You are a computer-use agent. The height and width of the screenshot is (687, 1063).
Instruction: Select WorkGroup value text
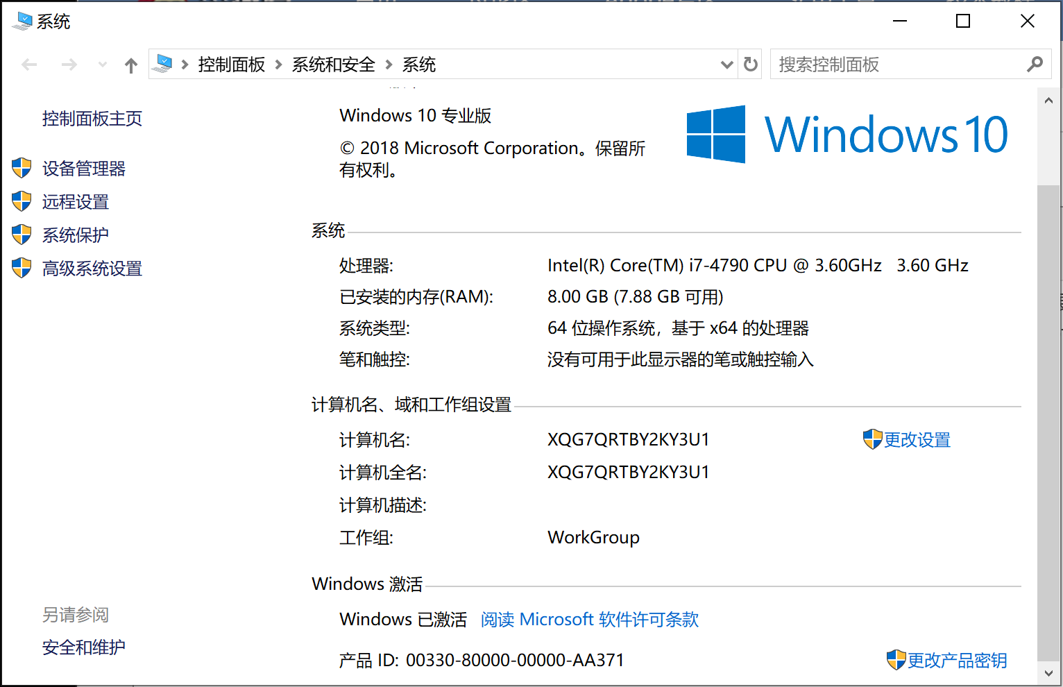click(x=593, y=538)
